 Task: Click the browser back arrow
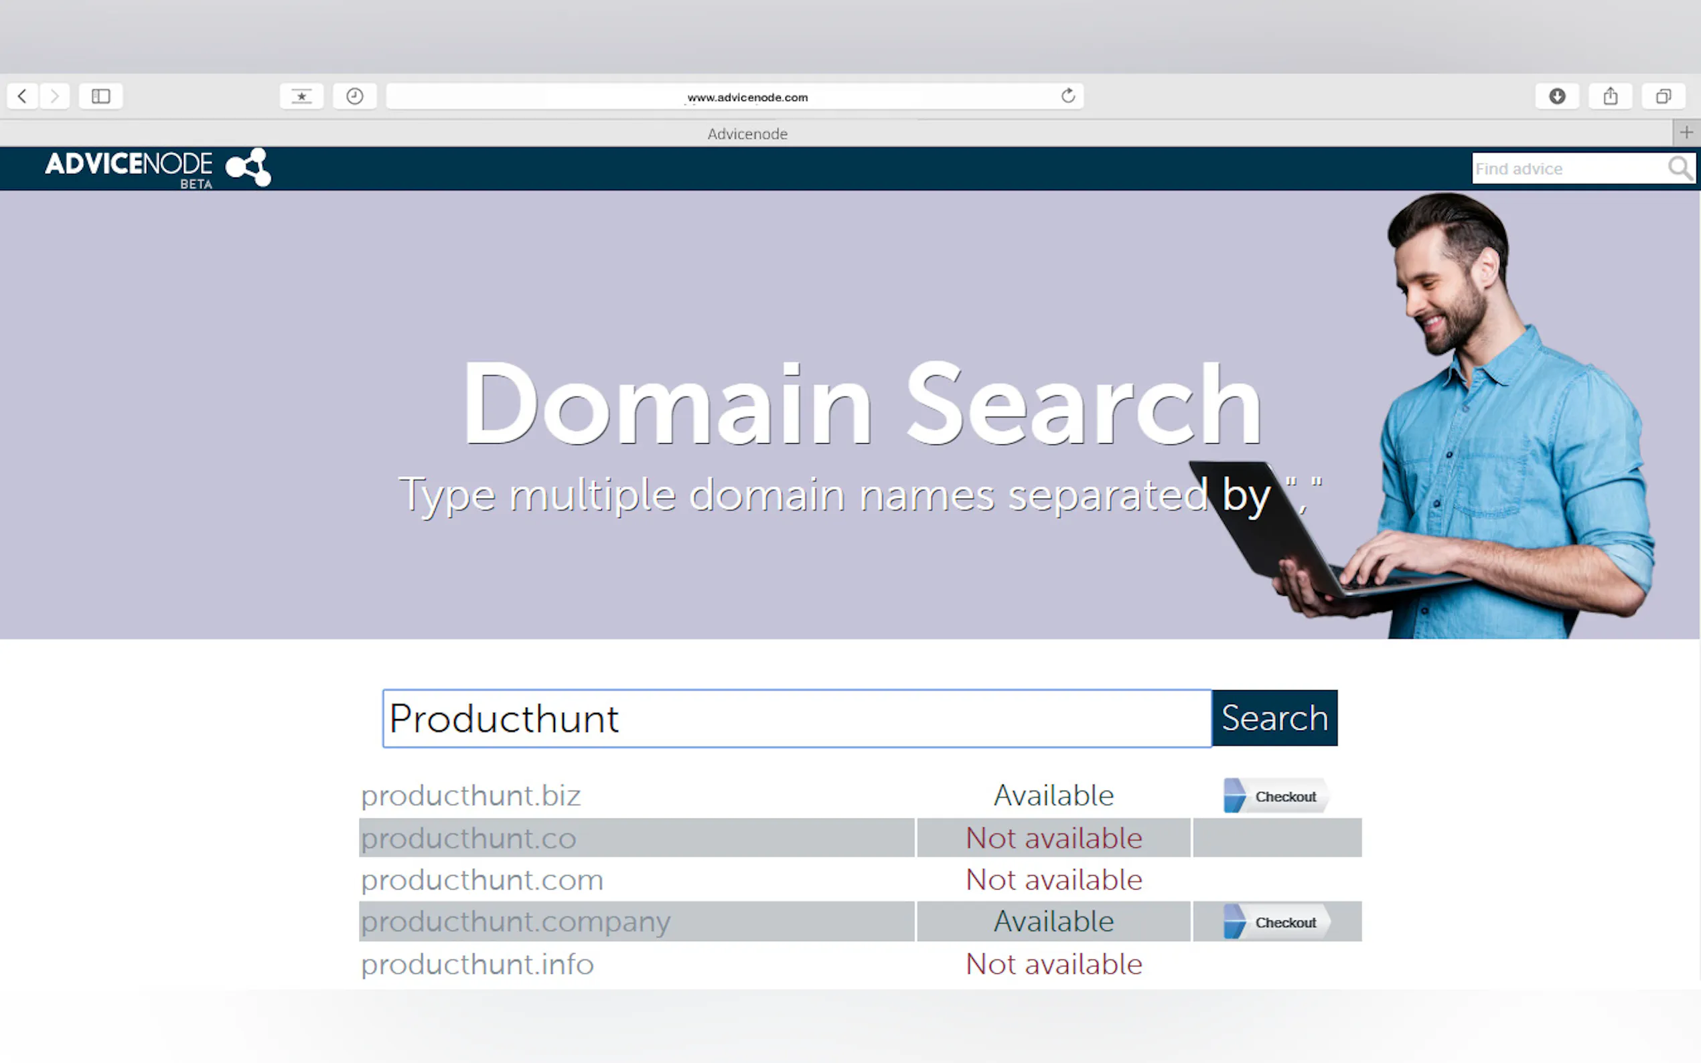pyautogui.click(x=23, y=96)
